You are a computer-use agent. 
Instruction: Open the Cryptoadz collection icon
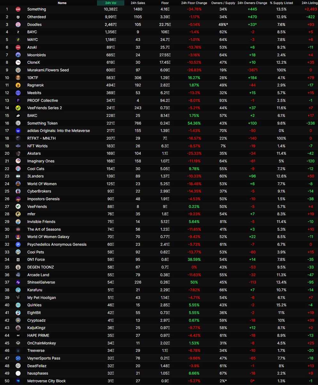[x=18, y=320]
